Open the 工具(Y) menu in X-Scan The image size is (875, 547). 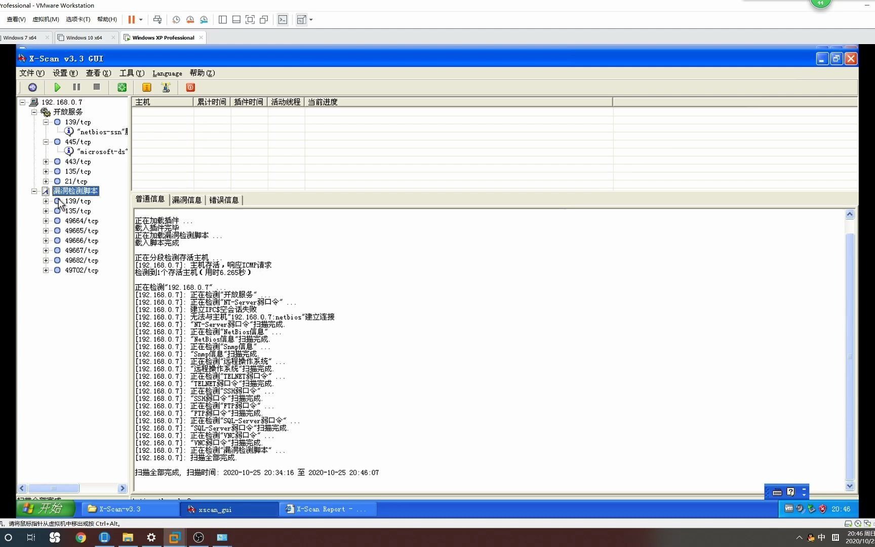click(132, 73)
